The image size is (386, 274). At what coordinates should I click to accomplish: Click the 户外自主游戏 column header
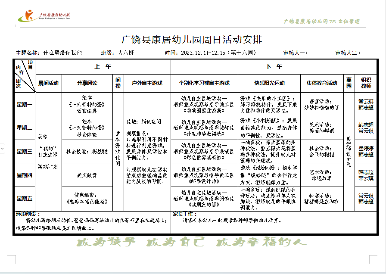[x=147, y=83]
